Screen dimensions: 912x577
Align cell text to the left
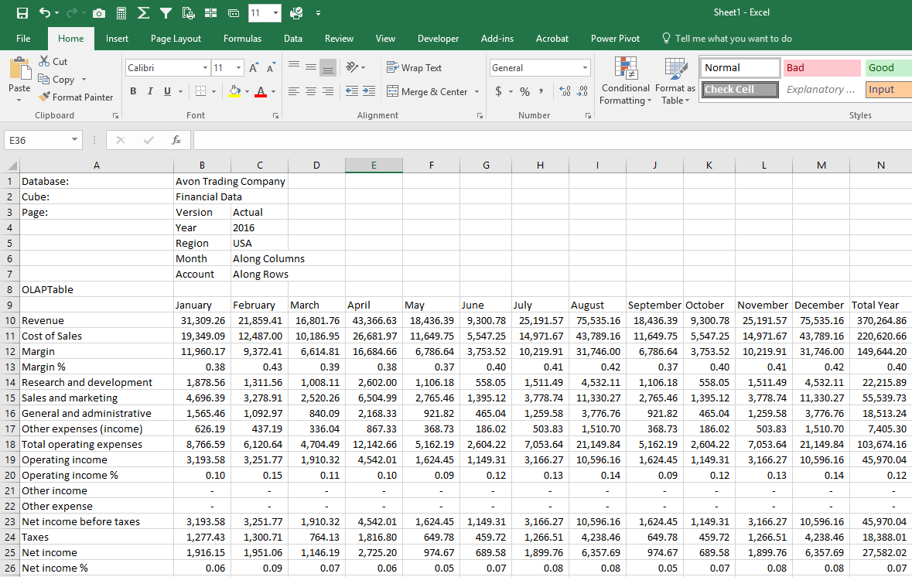(294, 91)
